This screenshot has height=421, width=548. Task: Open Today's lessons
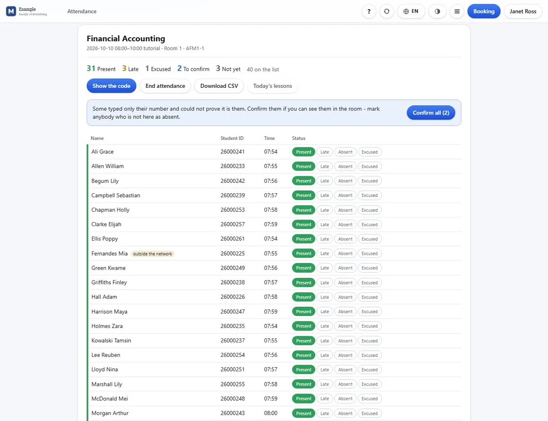point(272,86)
